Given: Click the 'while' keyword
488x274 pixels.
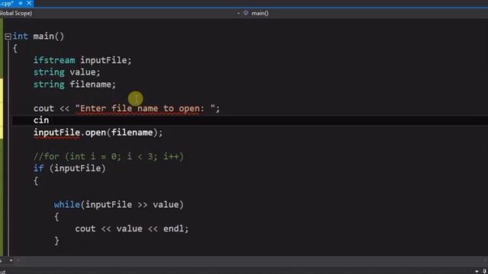Looking at the screenshot, I should pyautogui.click(x=67, y=205).
